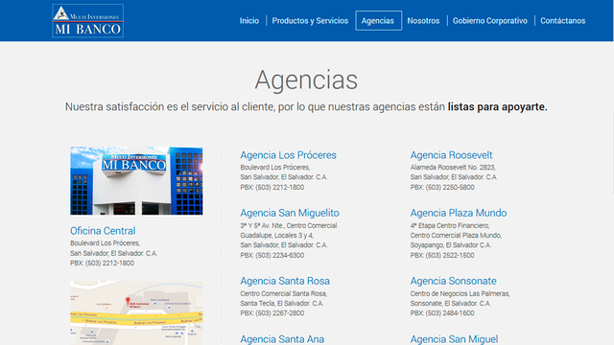This screenshot has height=345, width=614.
Task: Go to the Nosotros page
Action: coord(423,21)
